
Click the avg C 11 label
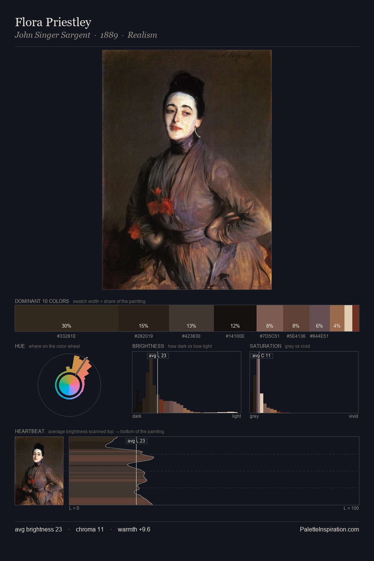point(261,356)
